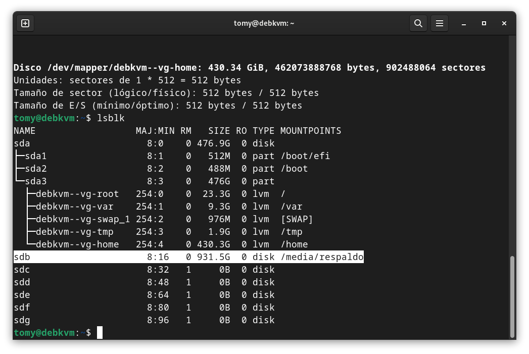Click the search magnifier icon

[x=418, y=23]
